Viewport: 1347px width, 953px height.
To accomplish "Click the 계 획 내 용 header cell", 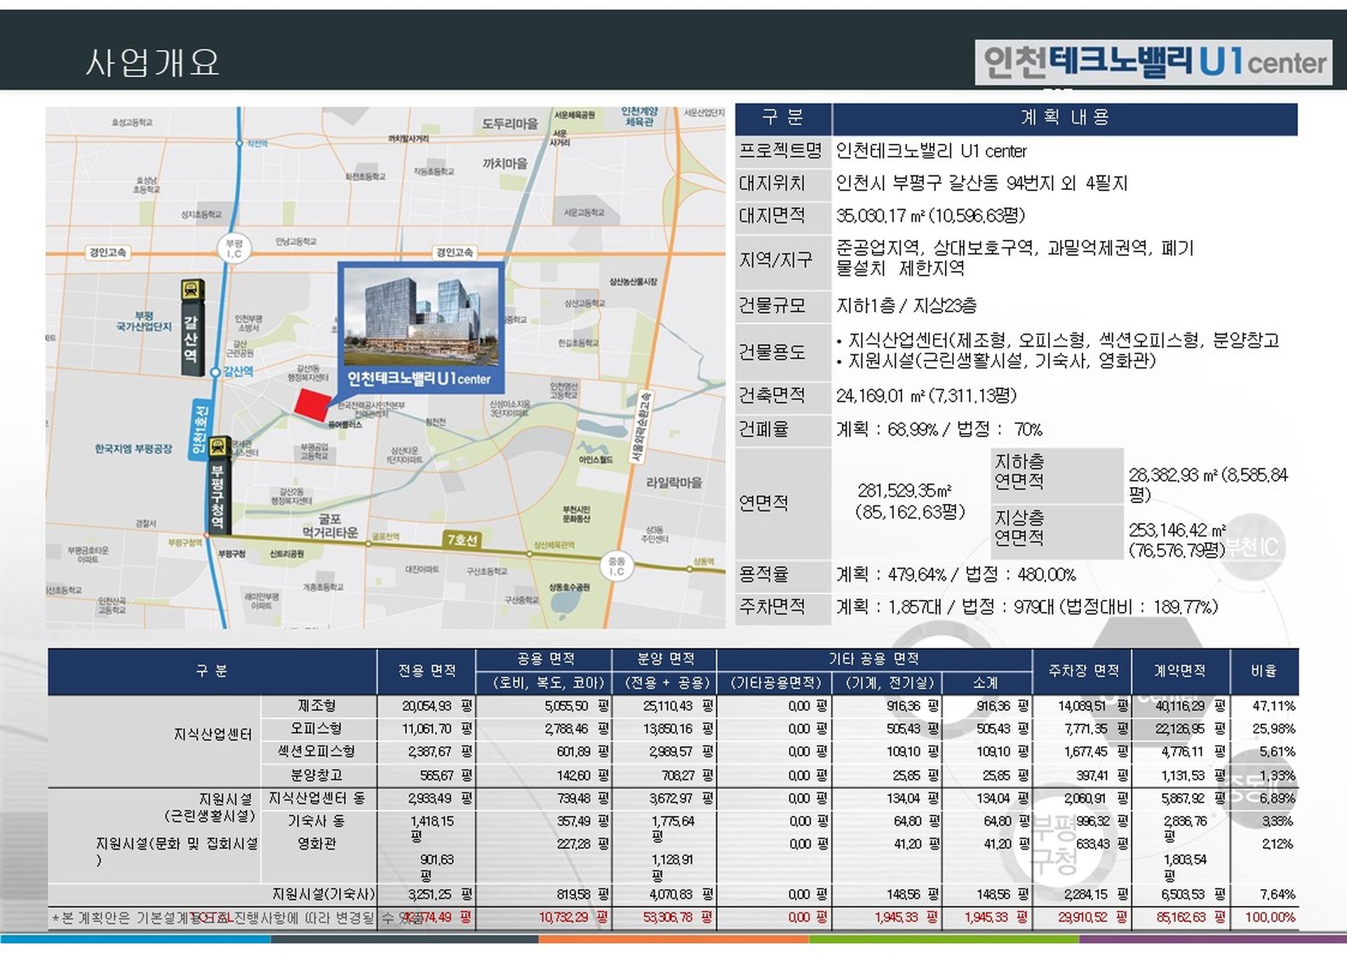I will pos(1065,117).
